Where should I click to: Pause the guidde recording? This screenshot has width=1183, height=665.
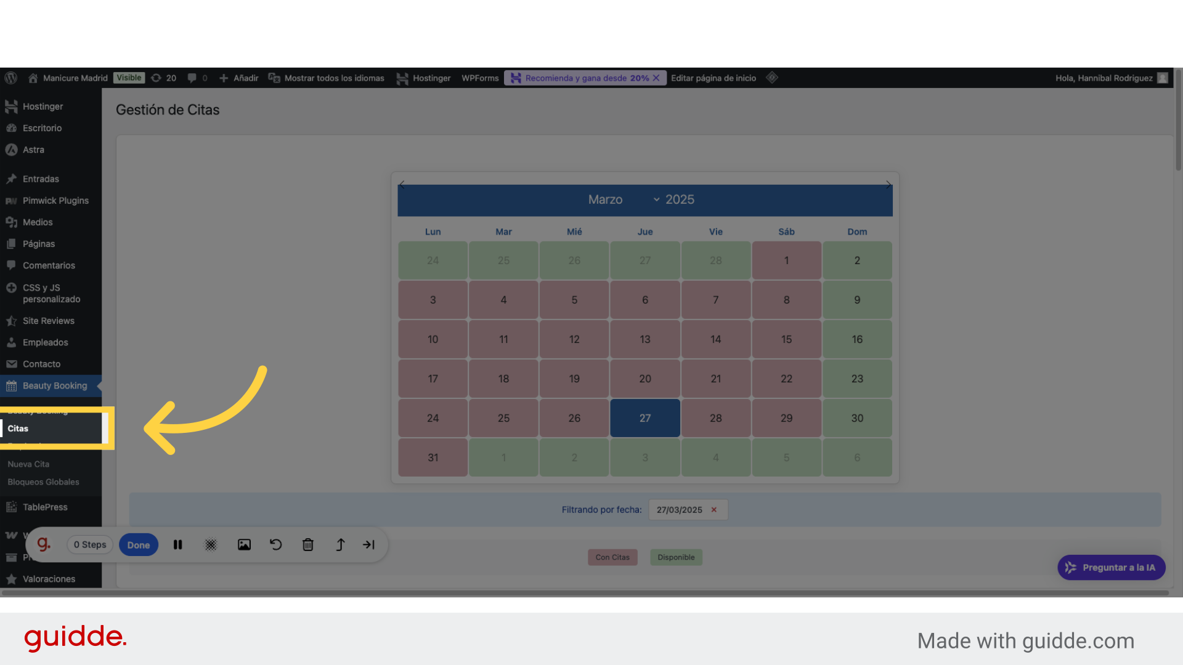(177, 545)
